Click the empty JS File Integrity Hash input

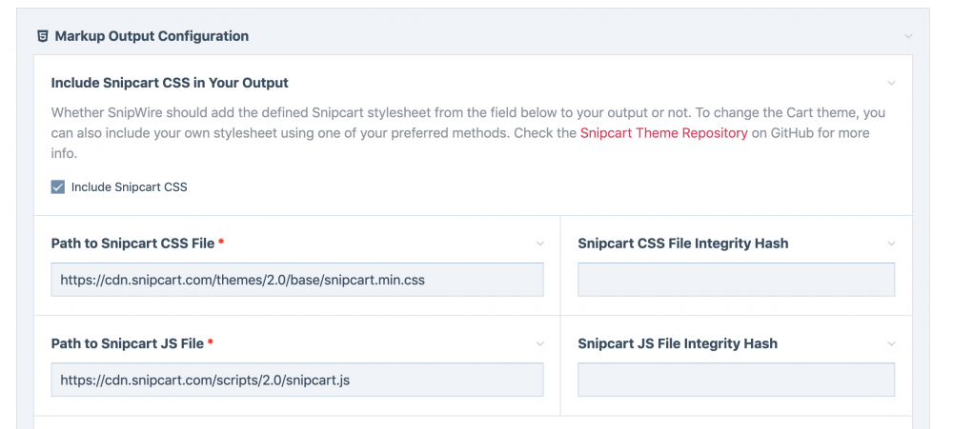click(x=736, y=380)
